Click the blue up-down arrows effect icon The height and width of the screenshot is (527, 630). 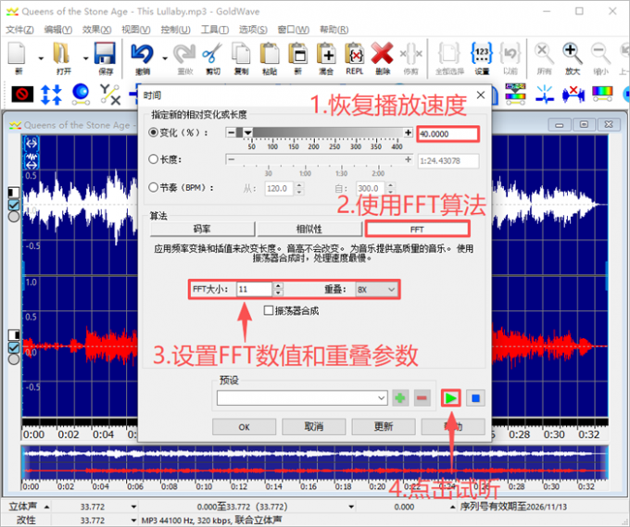click(x=51, y=94)
